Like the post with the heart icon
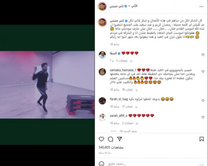208x166 pixels. [x=102, y=139]
